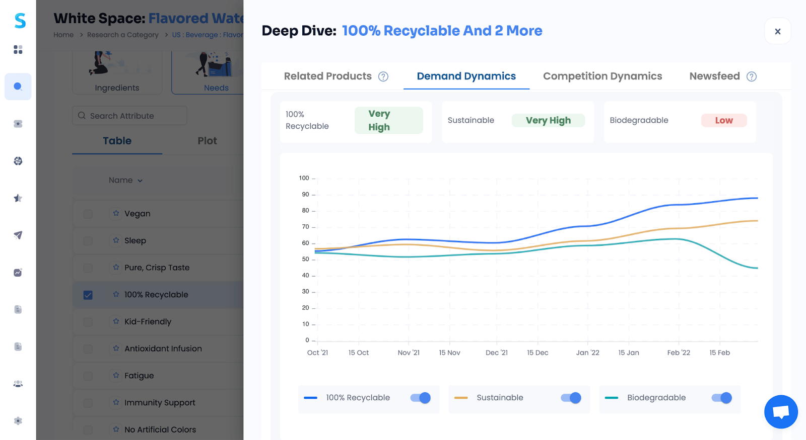
Task: Favorite the Kid-Friendly attribute star
Action: 116,321
